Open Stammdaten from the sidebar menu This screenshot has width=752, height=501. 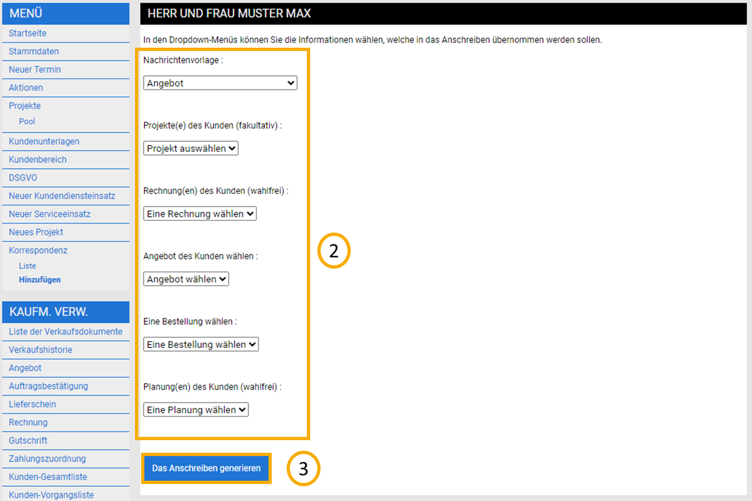pyautogui.click(x=33, y=52)
